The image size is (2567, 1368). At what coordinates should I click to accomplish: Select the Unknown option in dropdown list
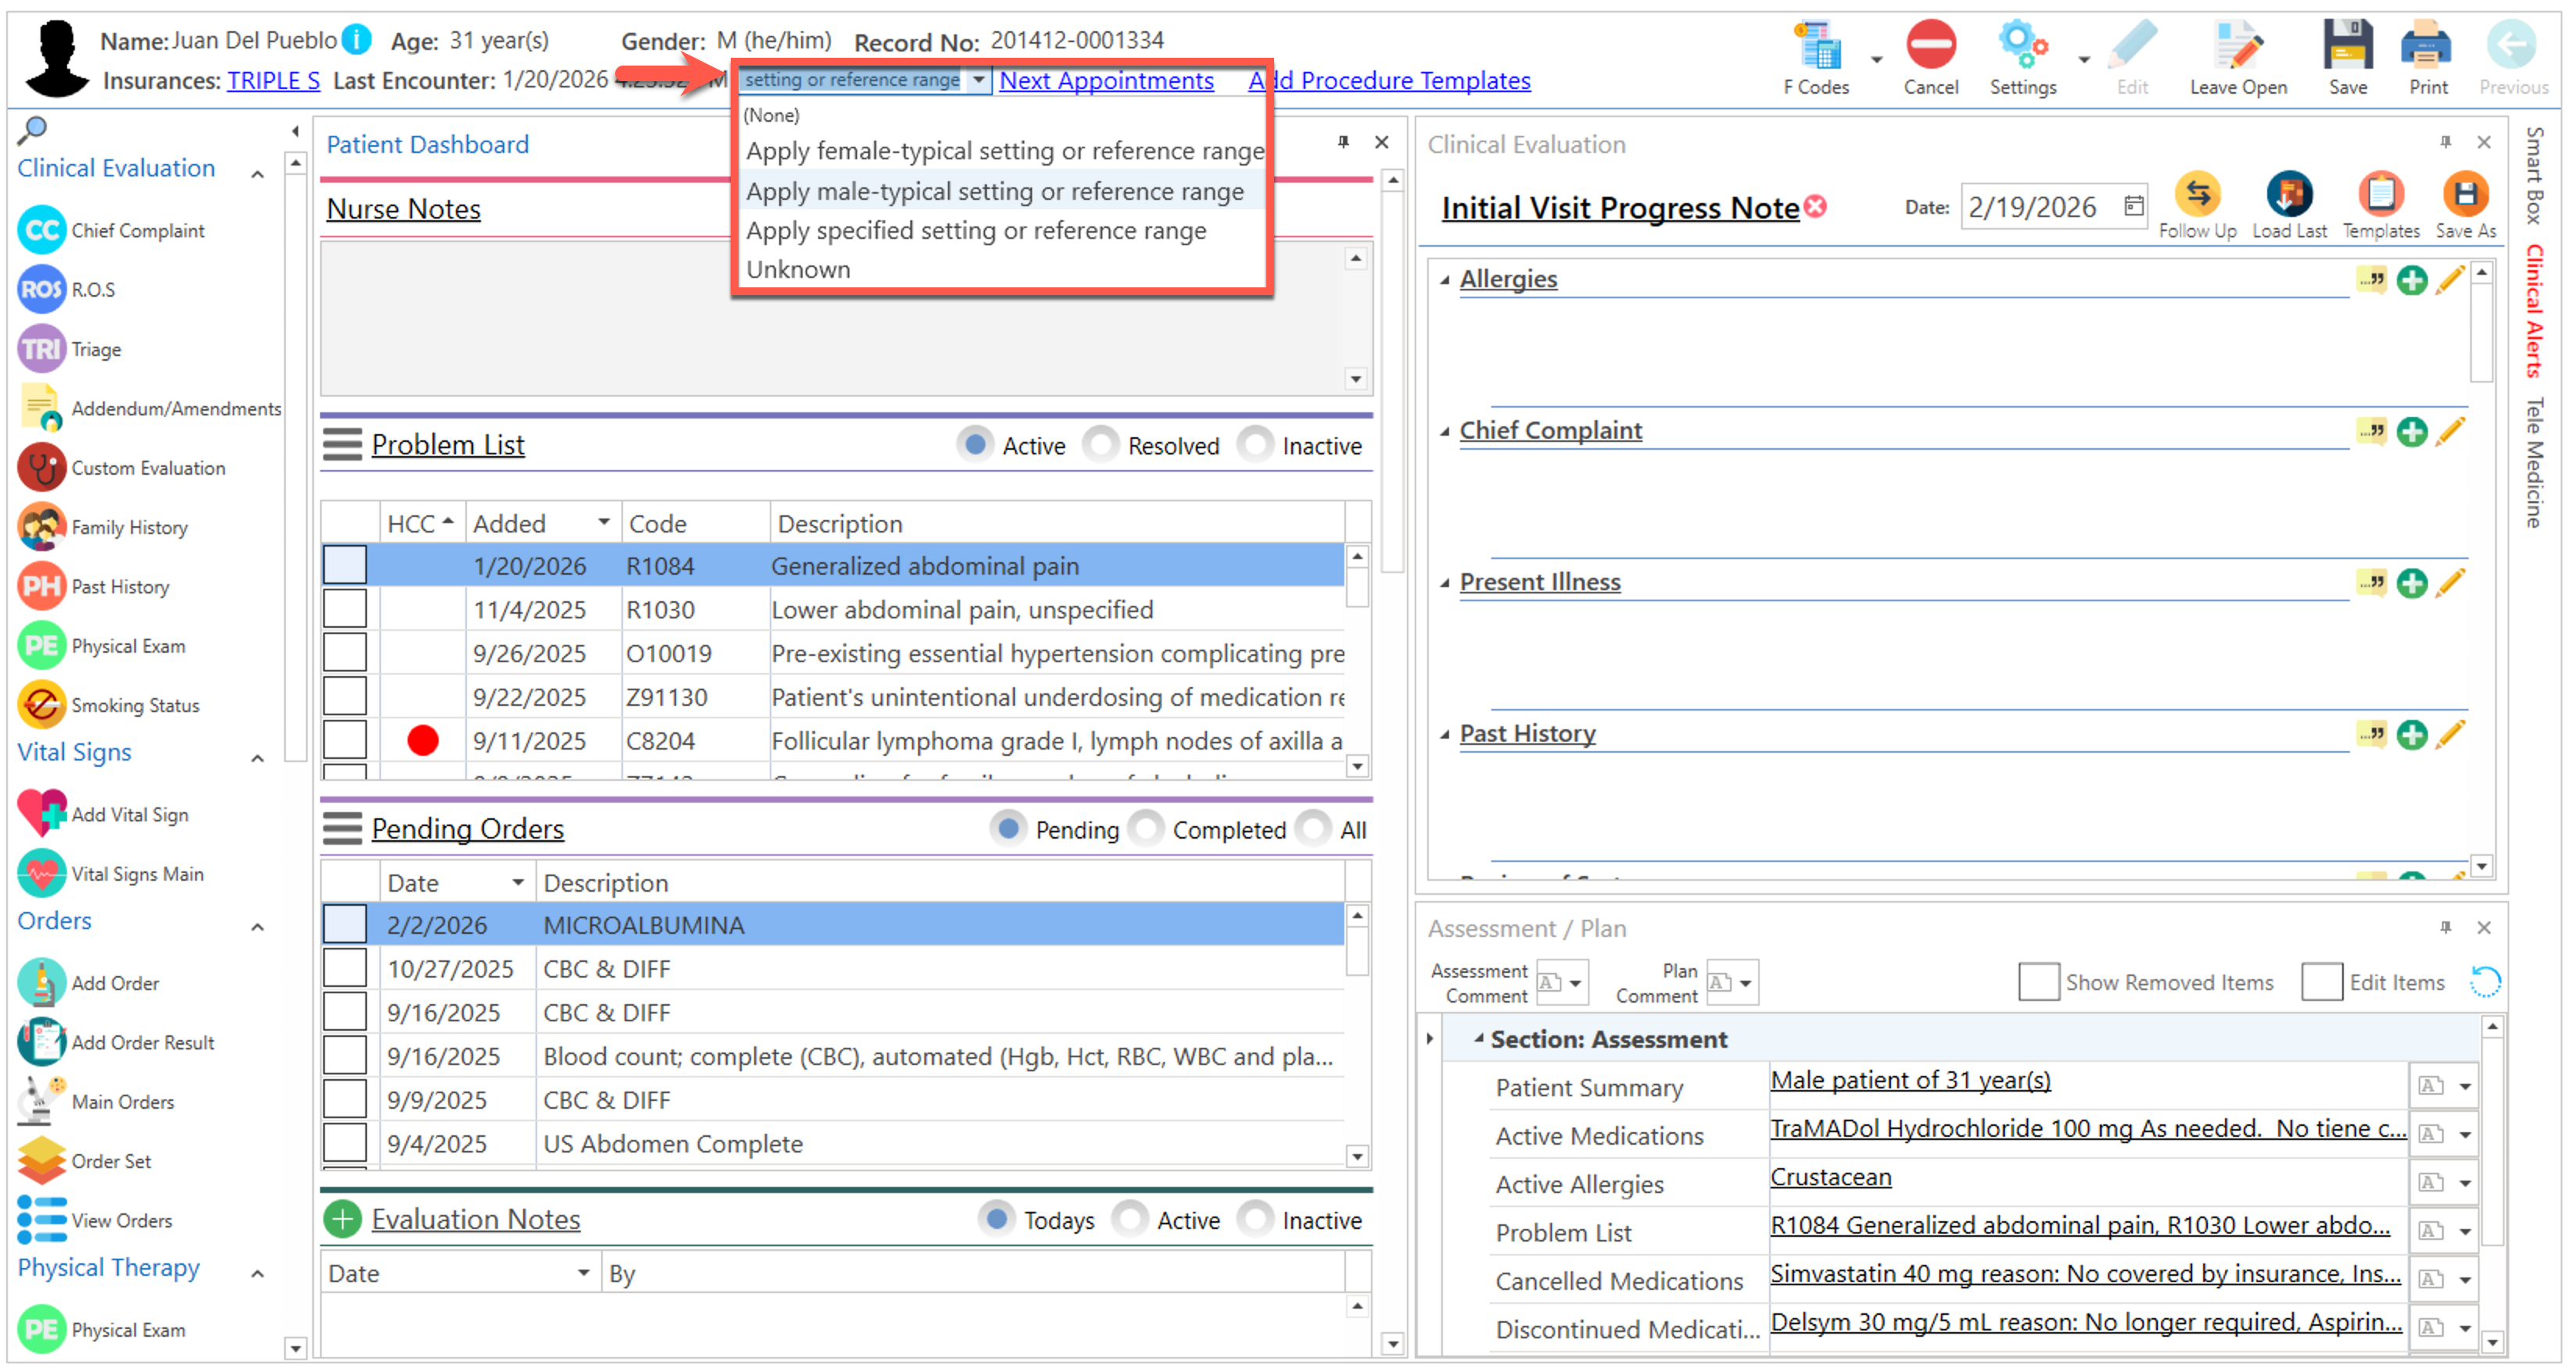click(x=798, y=269)
